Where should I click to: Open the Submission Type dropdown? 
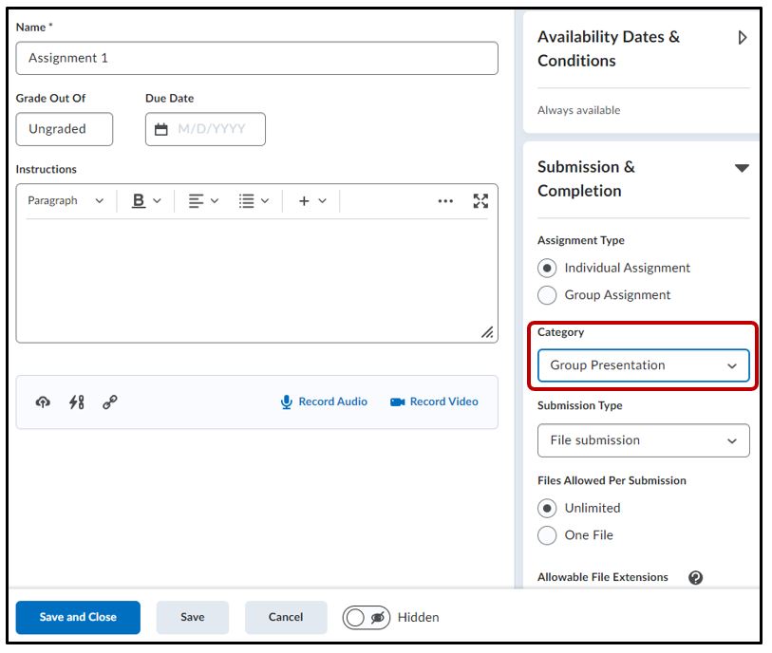point(643,440)
